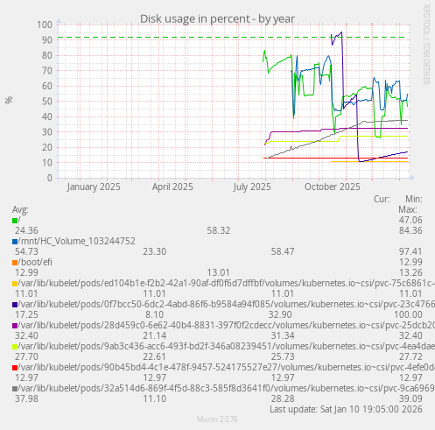The height and width of the screenshot is (430, 435).
Task: Click the yellow swatch for pod ed104b1e
Action: tap(15, 284)
